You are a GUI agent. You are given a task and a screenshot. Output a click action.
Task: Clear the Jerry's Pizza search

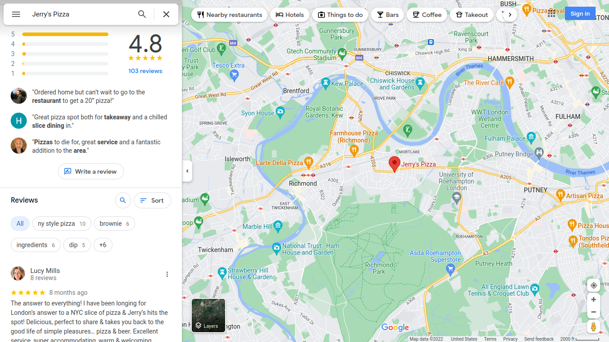pos(166,14)
